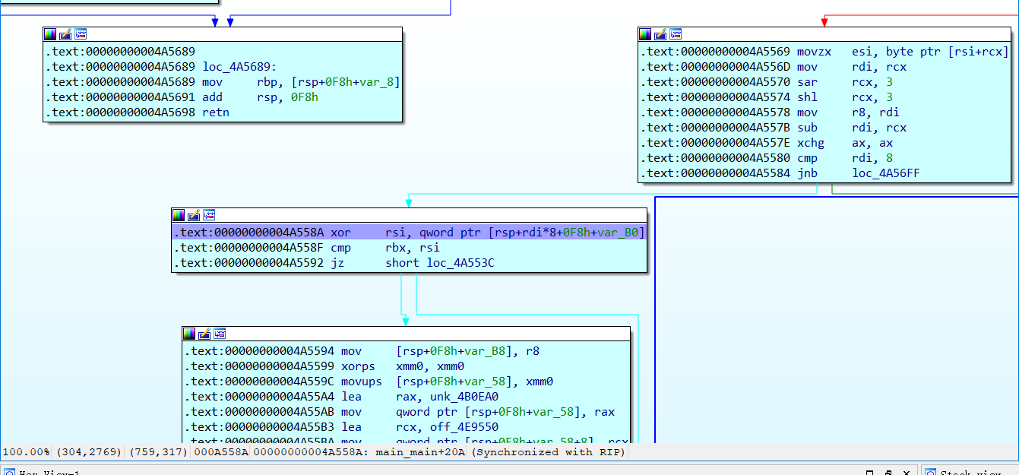Image resolution: width=1019 pixels, height=475 pixels.
Task: Click the group nodes icon on block 4A5594
Action: coord(220,334)
